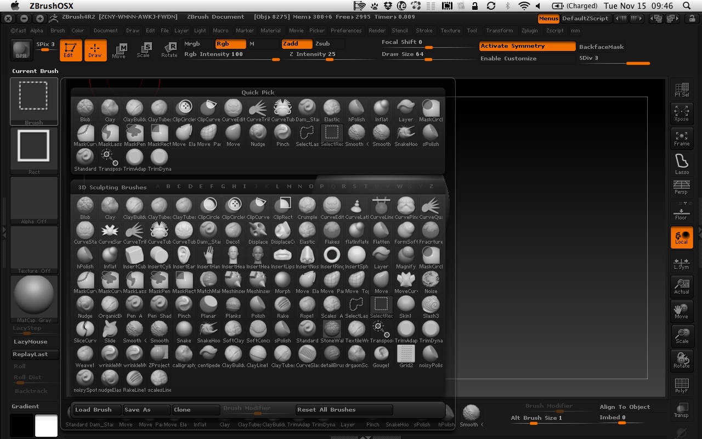Screen dimensions: 702x439
Task: Open the Texture Off picker
Action: (x=34, y=250)
